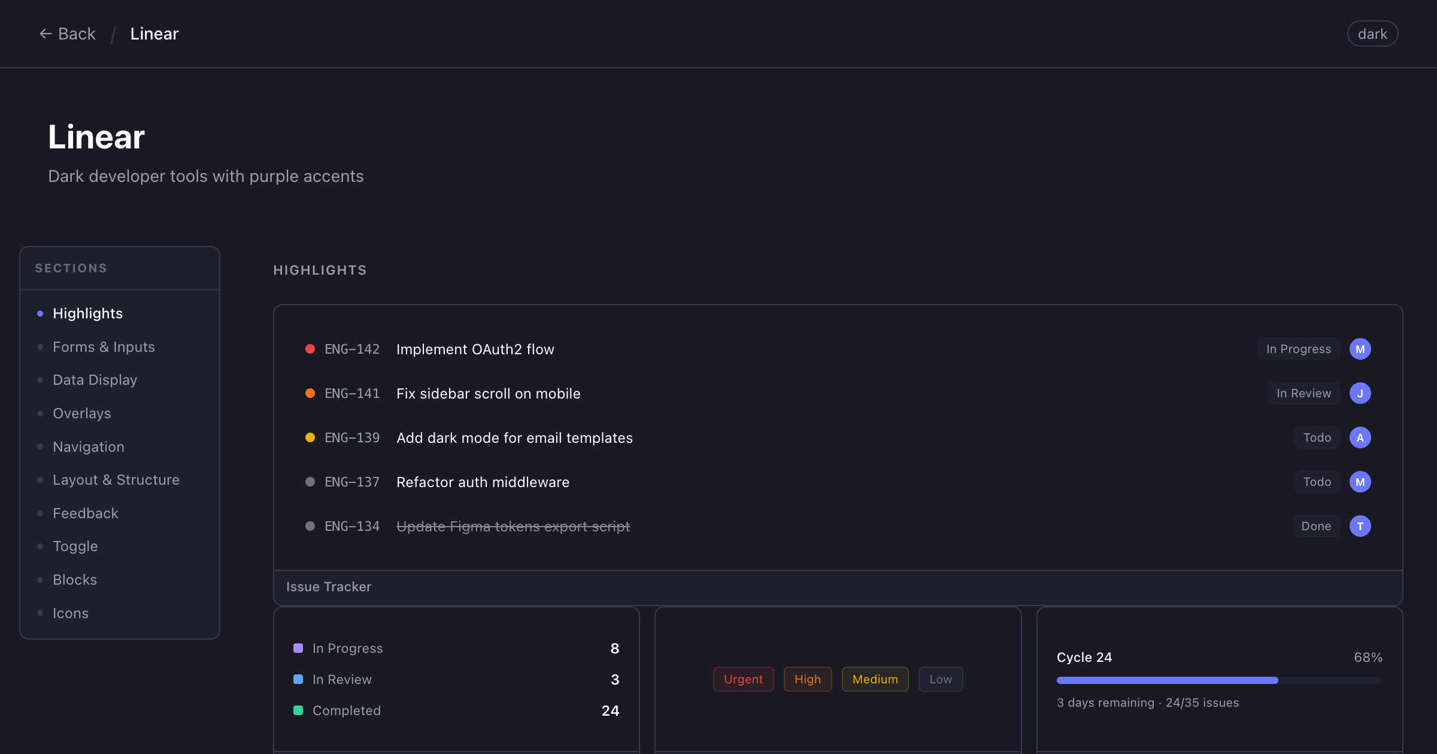Click the Todo status badge on ENG-139
Viewport: 1437px width, 754px height.
tap(1317, 437)
